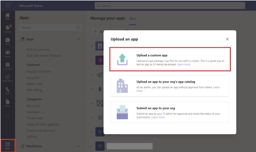The height and width of the screenshot is (152, 256).
Task: Open Top picks category
Action: click(x=33, y=78)
